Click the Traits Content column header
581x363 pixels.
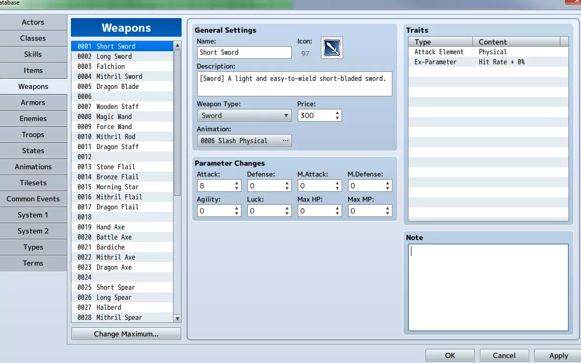click(517, 42)
